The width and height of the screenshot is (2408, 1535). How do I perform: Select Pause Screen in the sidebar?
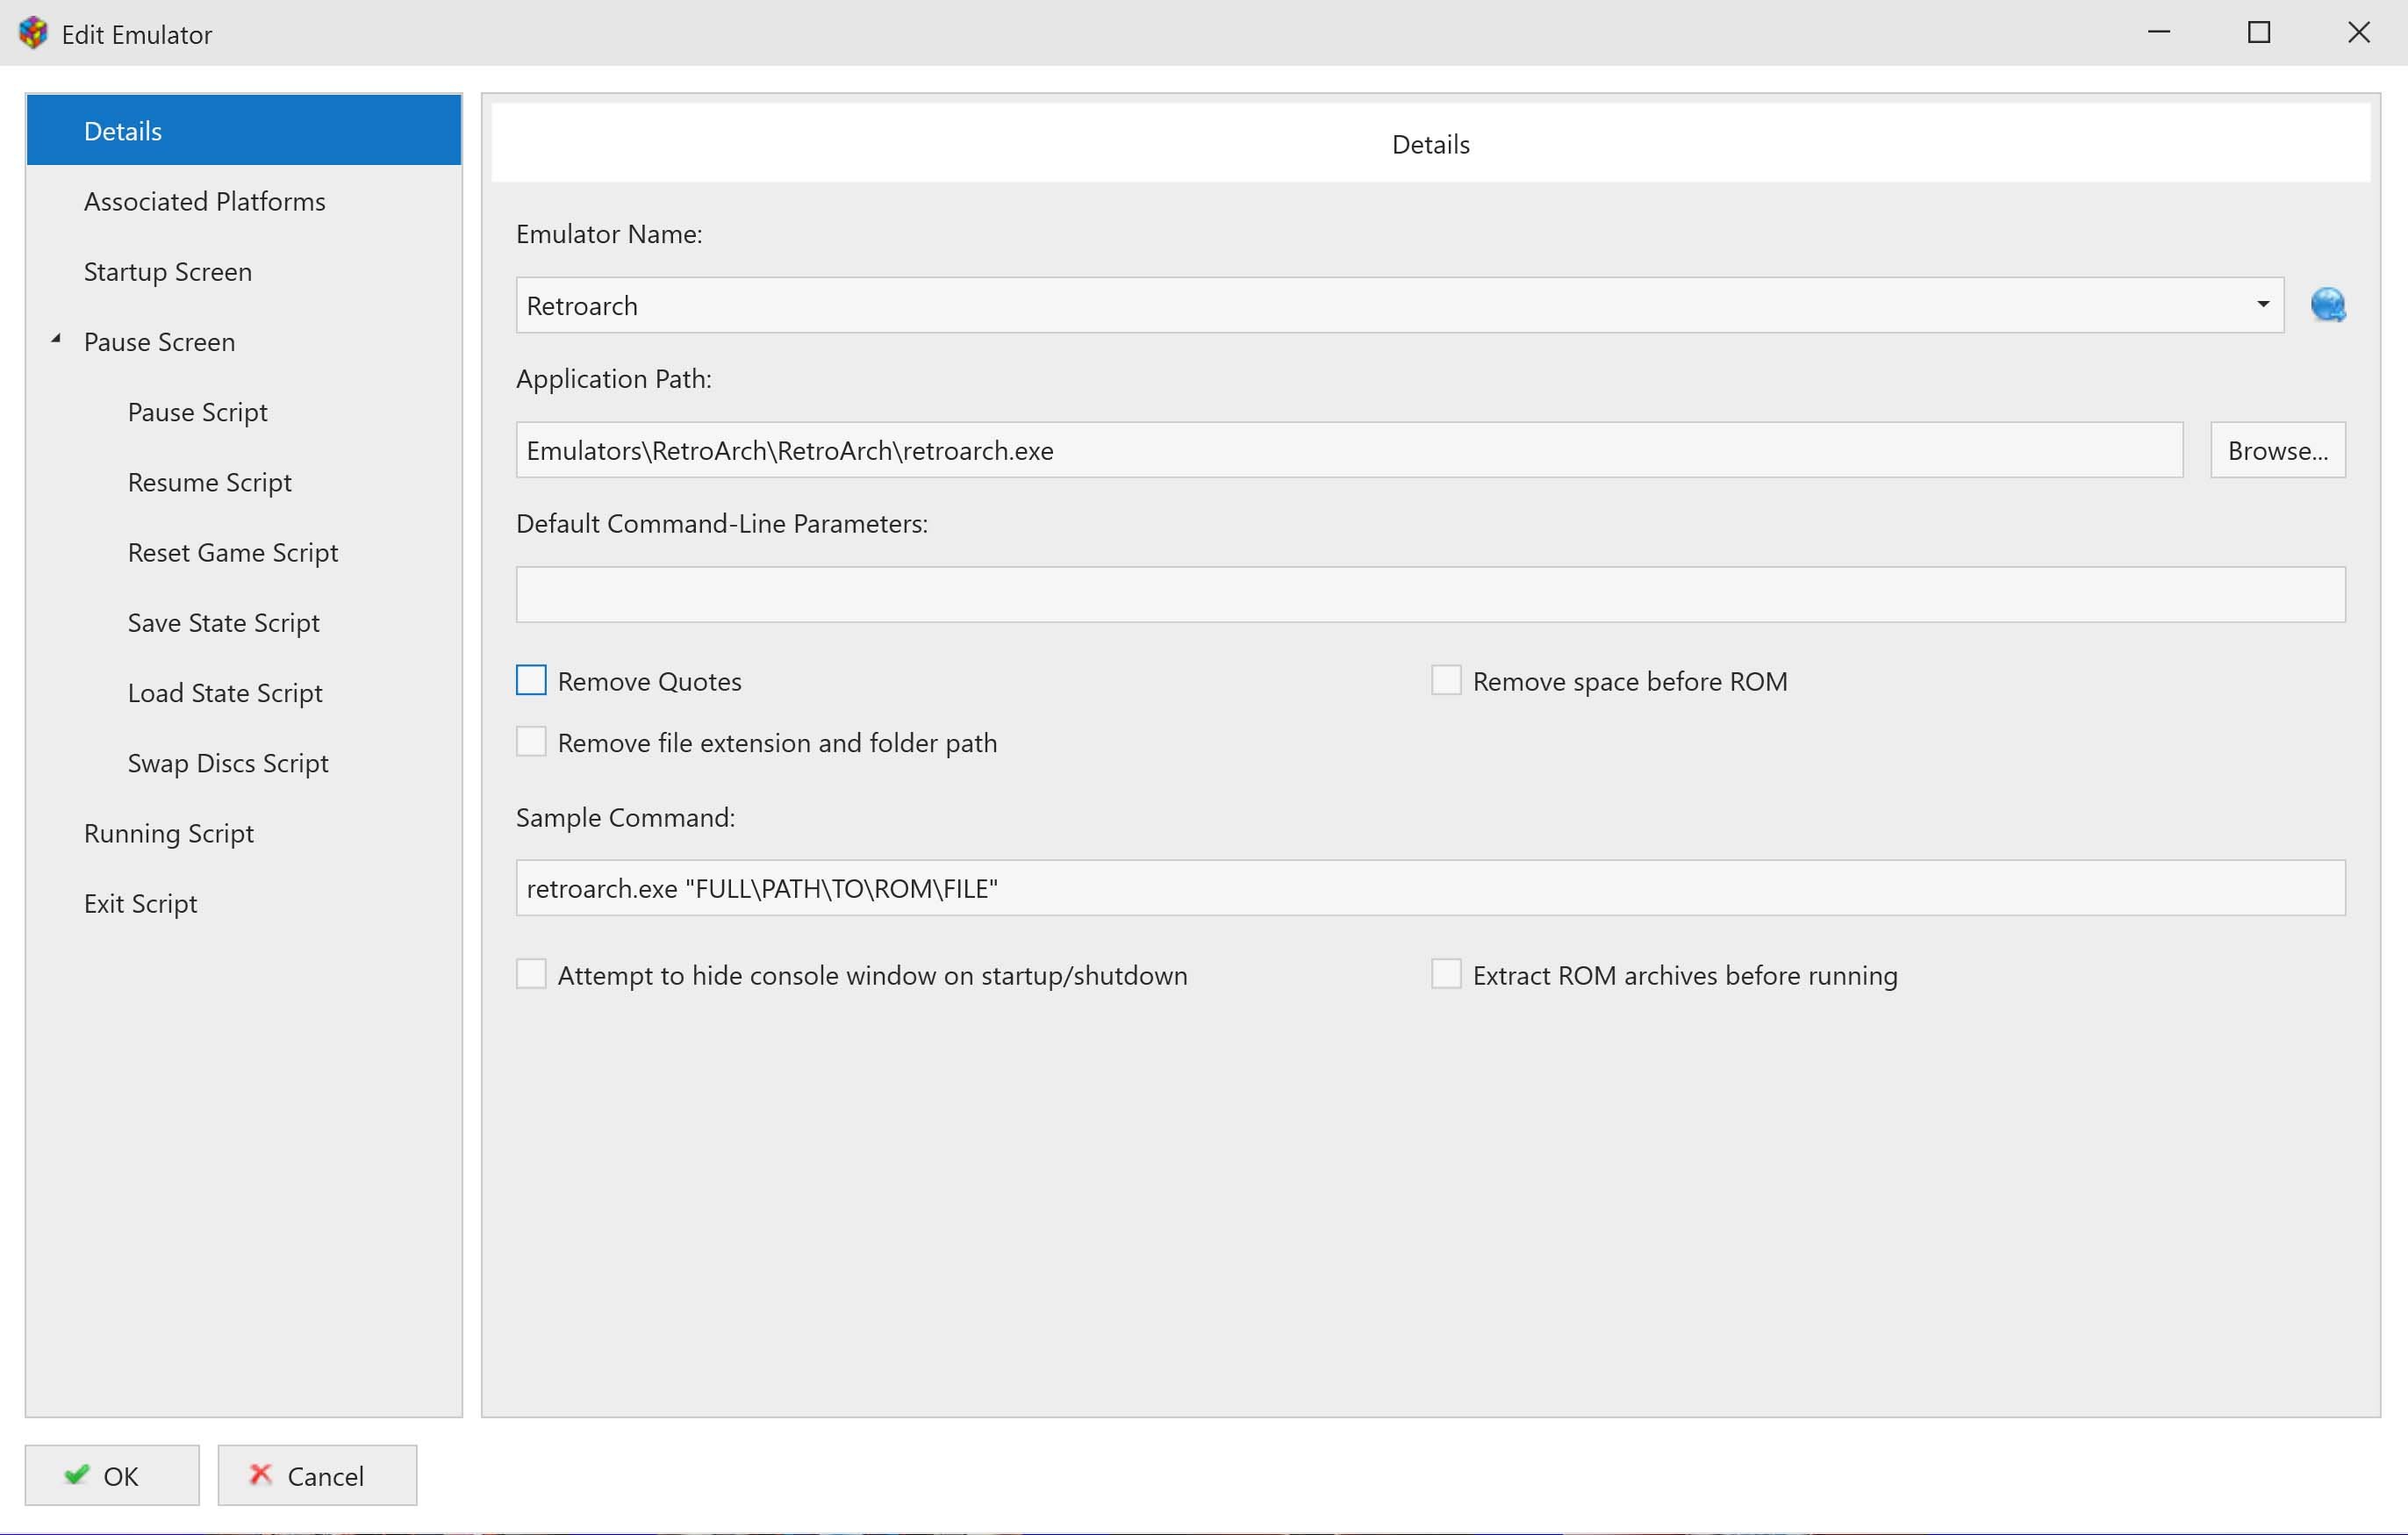(244, 341)
